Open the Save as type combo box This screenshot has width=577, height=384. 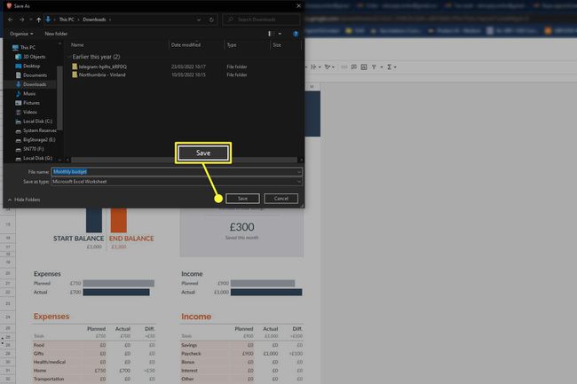pos(177,182)
